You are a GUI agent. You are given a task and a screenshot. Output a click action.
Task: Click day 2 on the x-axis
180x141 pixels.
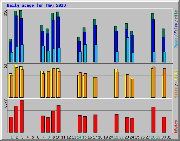(17, 137)
